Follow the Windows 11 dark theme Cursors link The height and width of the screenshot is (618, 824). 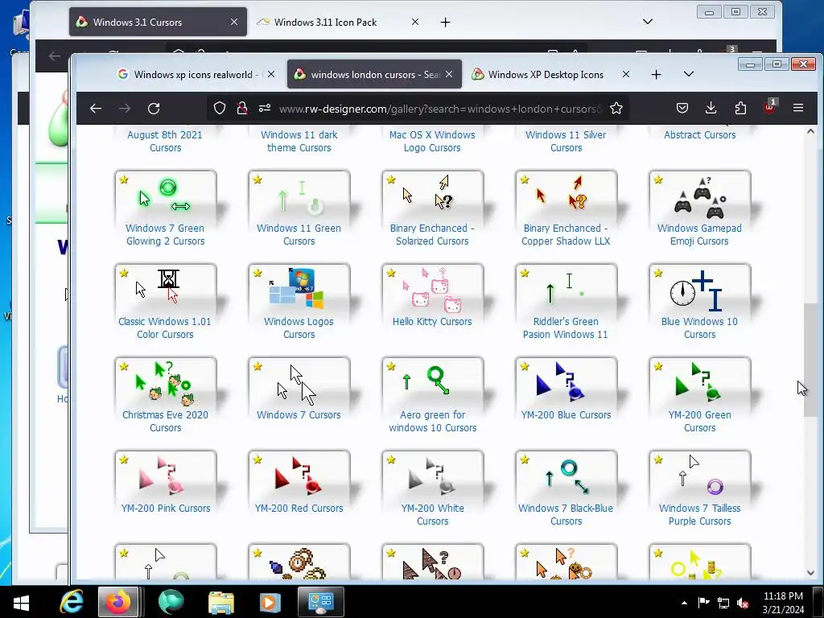(x=299, y=141)
